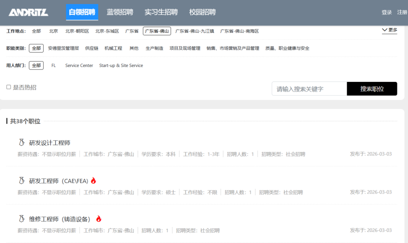This screenshot has width=408, height=243.
Task: Filter category by 质量、职业健康与安全
Action: pyautogui.click(x=287, y=48)
